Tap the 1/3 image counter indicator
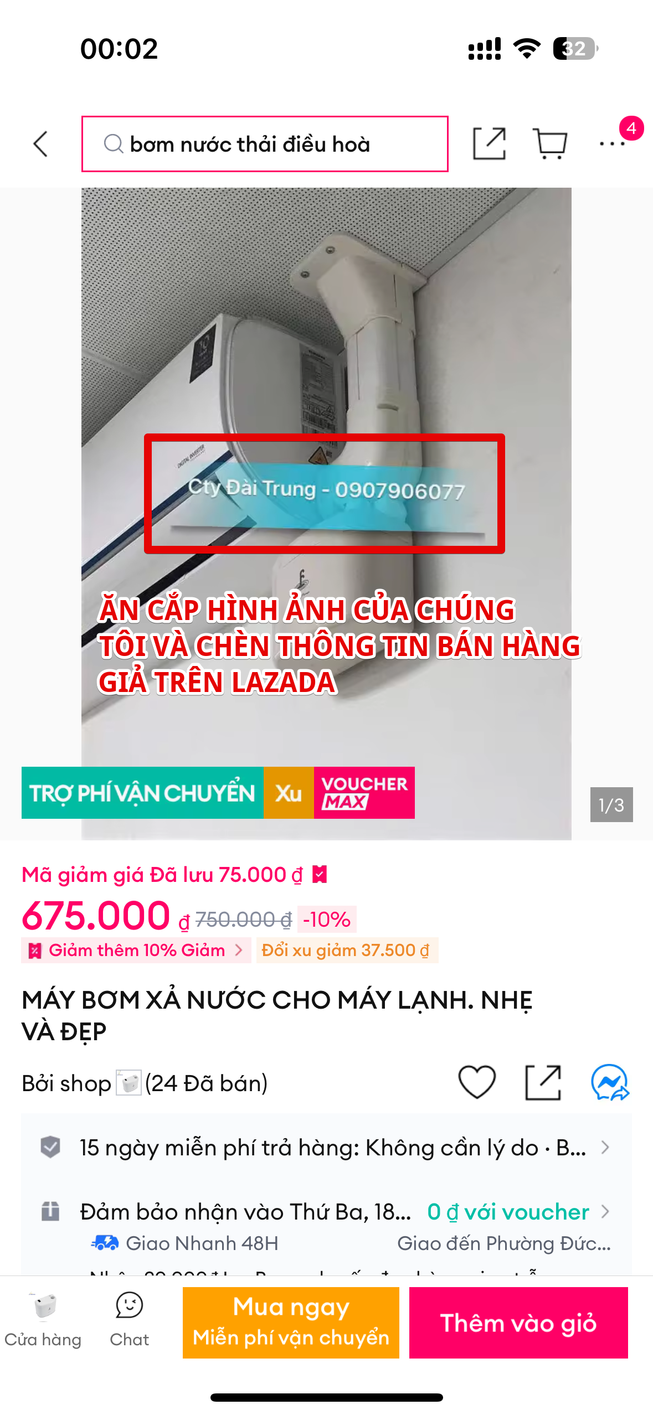Image resolution: width=653 pixels, height=1415 pixels. tap(611, 804)
